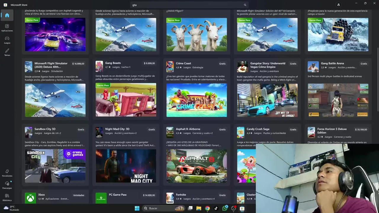Click the Crime Coast app icon
379x213 pixels.
coord(170,66)
